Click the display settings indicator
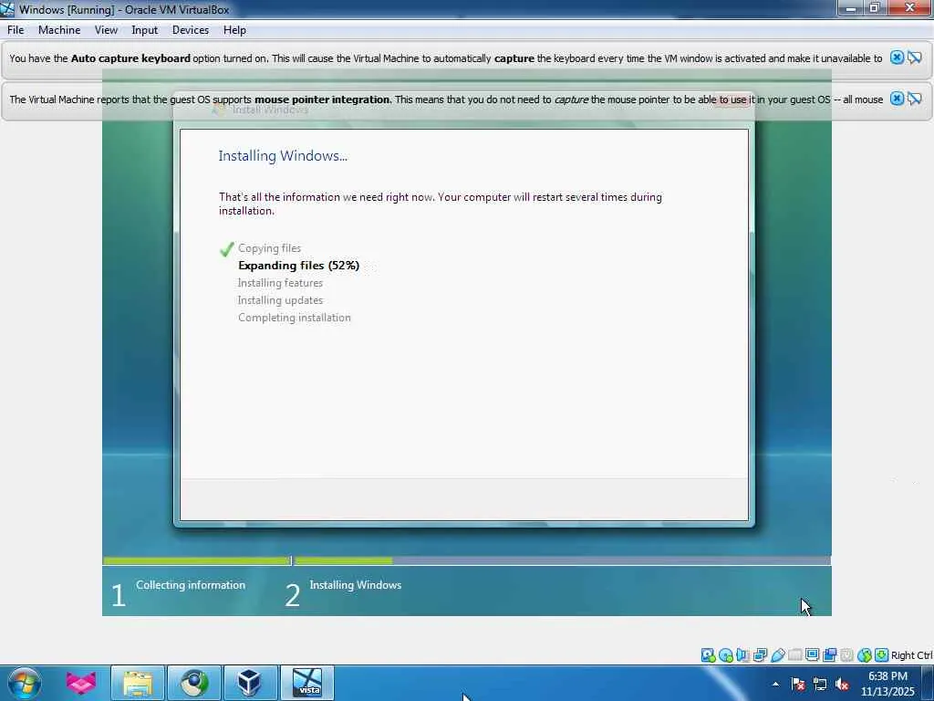The image size is (934, 701). [x=812, y=655]
